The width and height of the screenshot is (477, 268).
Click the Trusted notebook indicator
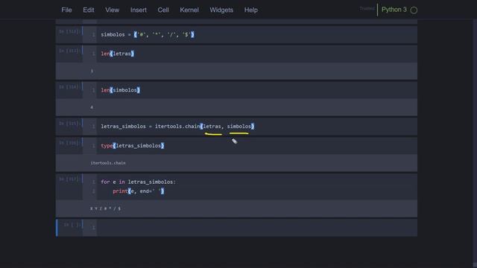[x=367, y=9]
